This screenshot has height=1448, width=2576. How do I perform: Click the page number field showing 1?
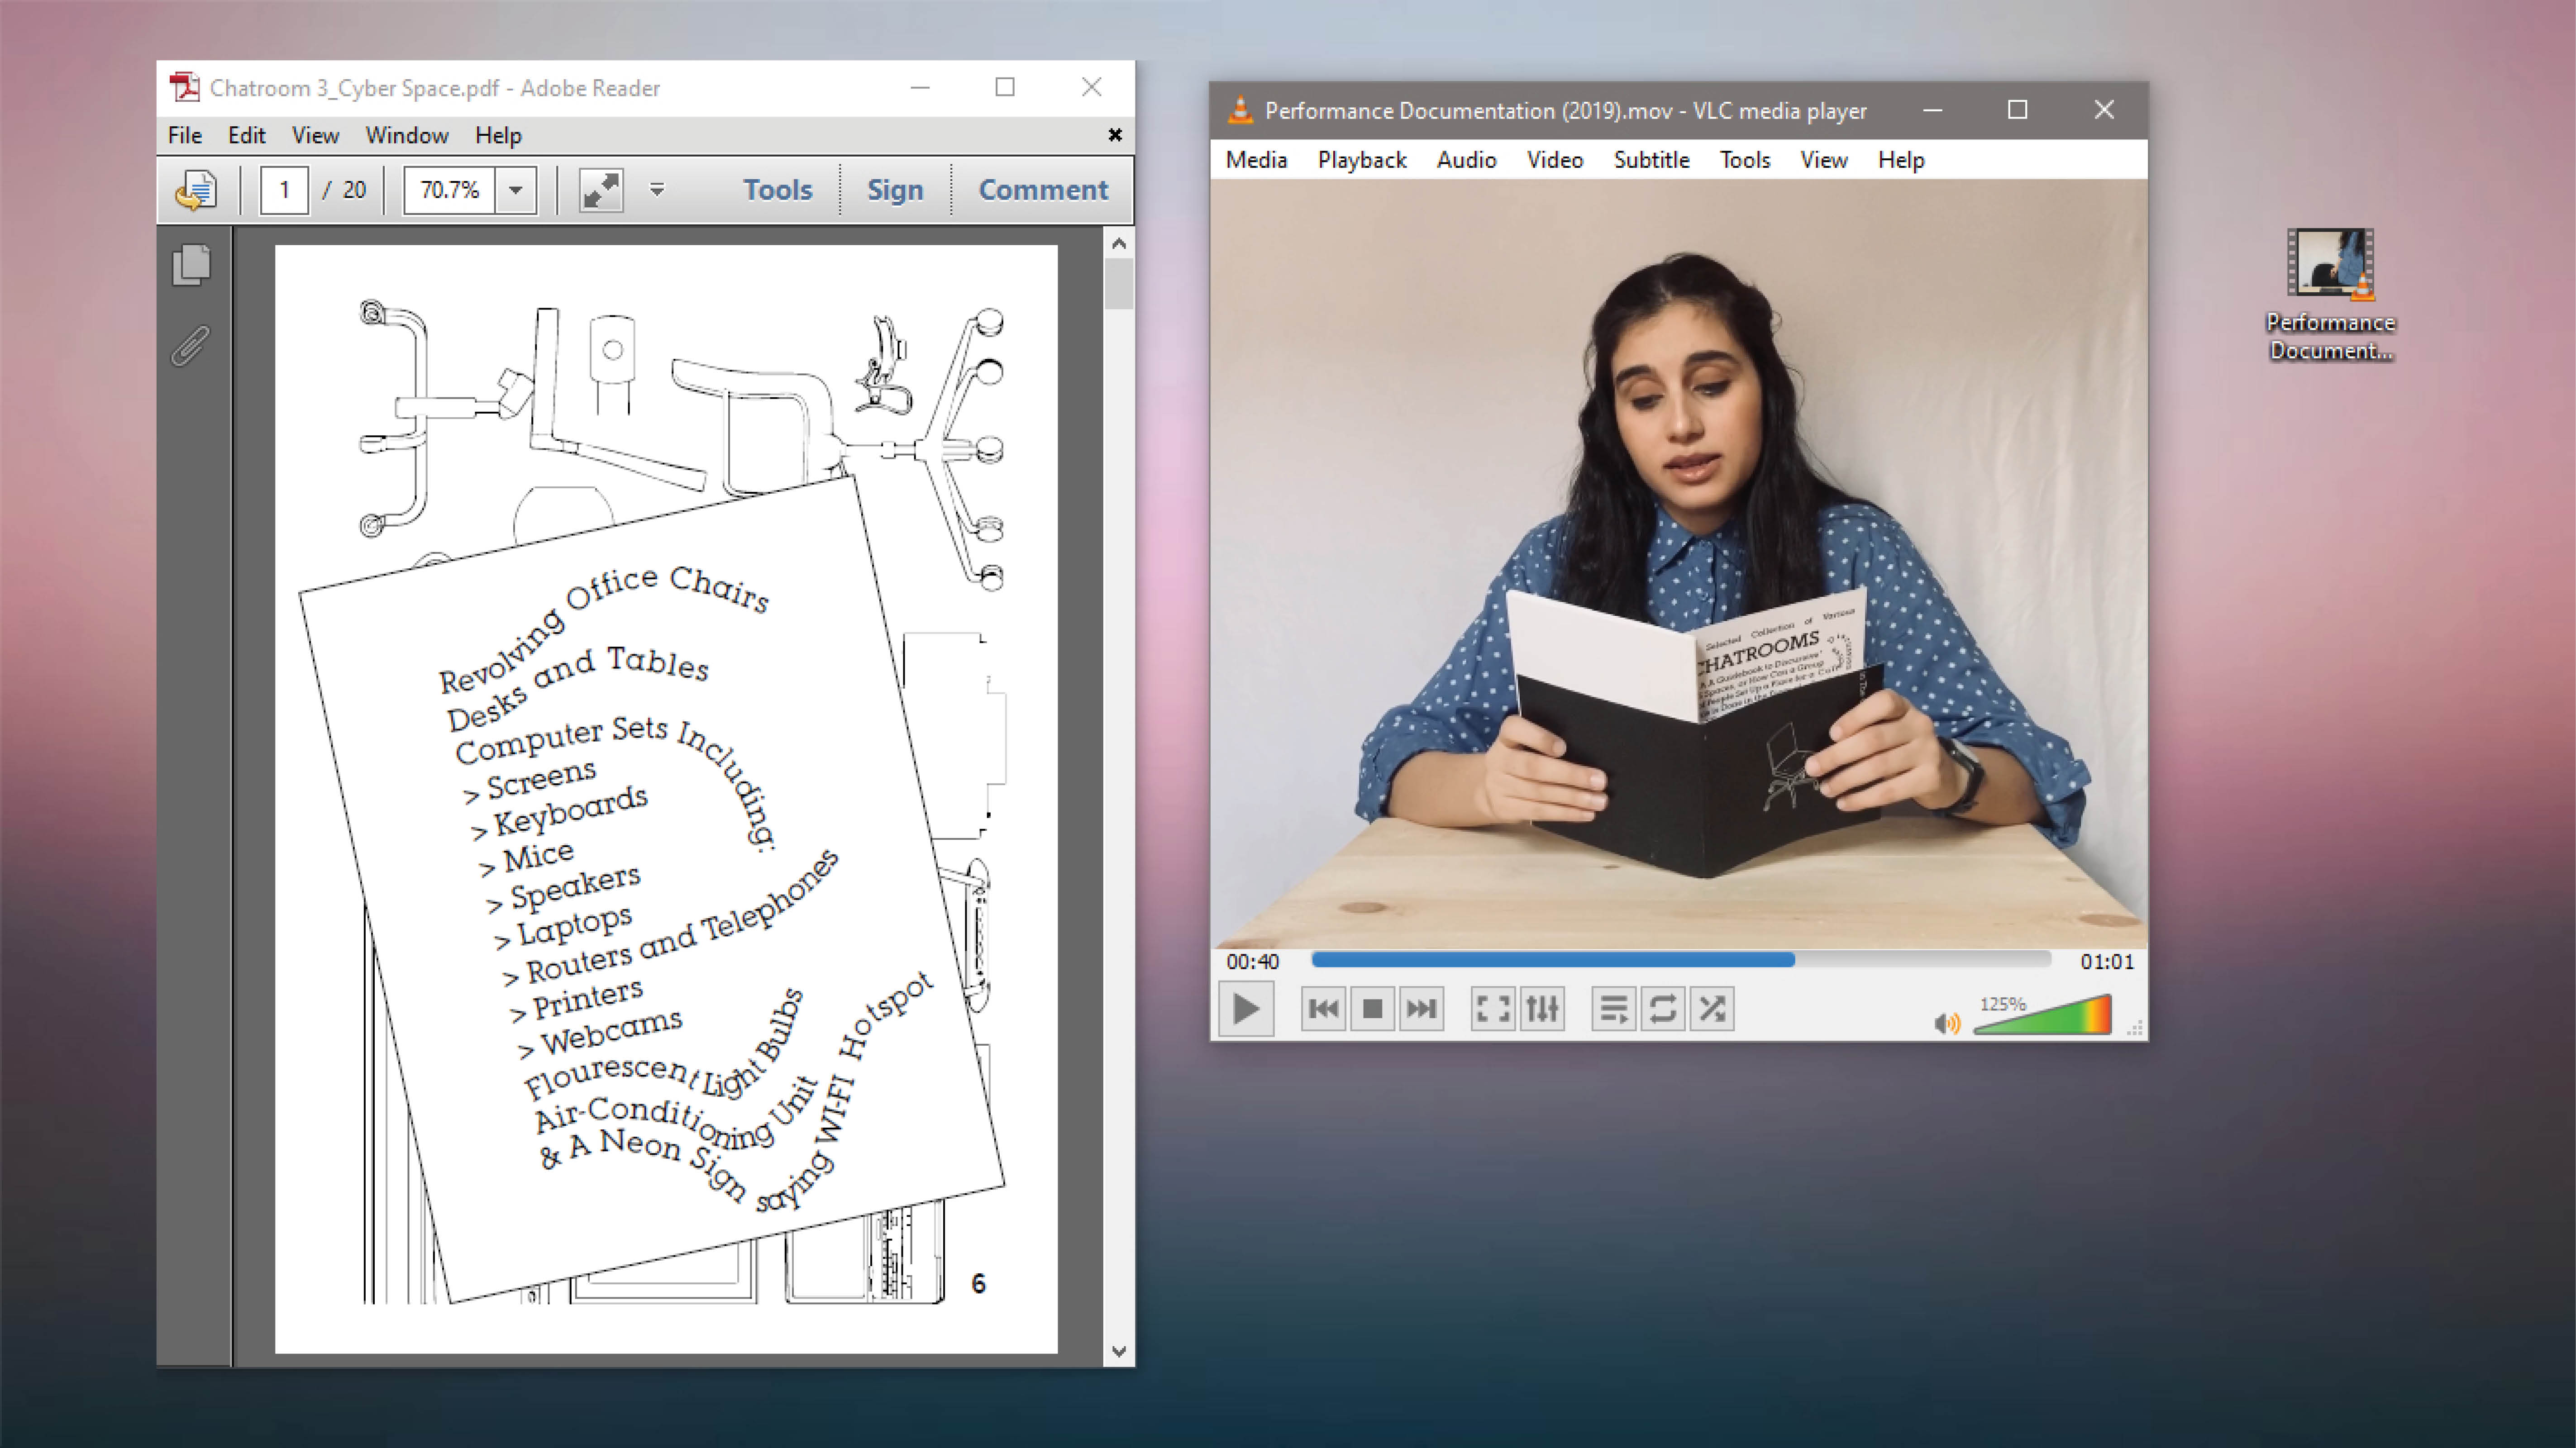point(285,190)
